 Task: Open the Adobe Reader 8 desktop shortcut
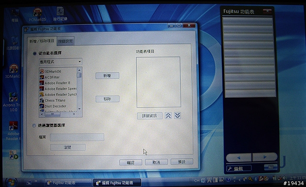13,131
